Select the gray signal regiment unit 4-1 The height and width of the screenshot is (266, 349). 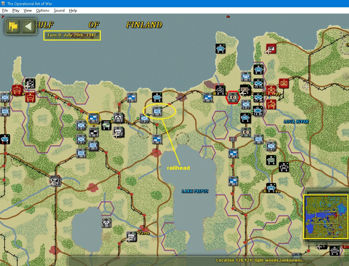tap(118, 117)
